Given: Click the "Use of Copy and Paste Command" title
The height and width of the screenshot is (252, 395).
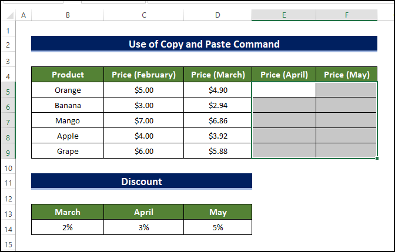Looking at the screenshot, I should [204, 44].
